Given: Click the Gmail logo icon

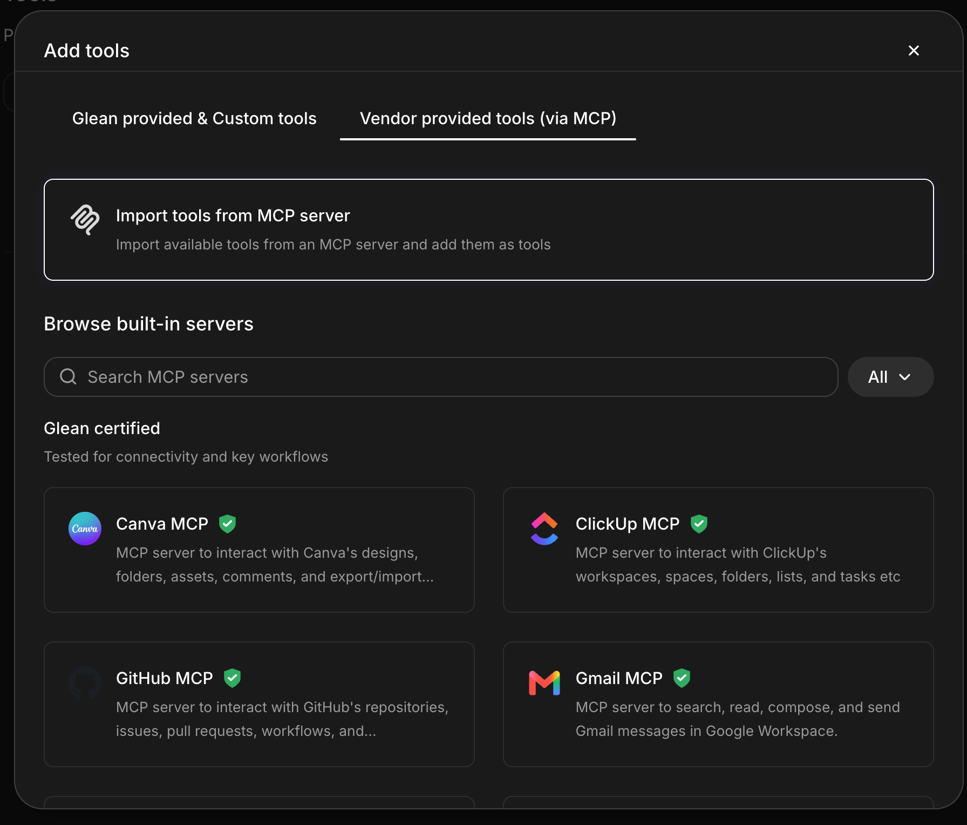Looking at the screenshot, I should [x=544, y=683].
